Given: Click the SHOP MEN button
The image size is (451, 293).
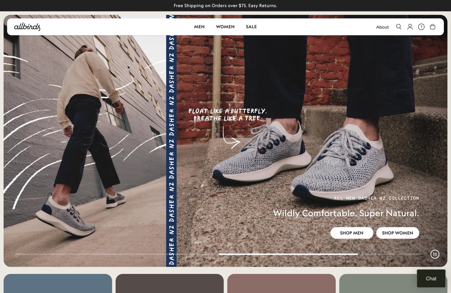Looking at the screenshot, I should click(x=352, y=233).
